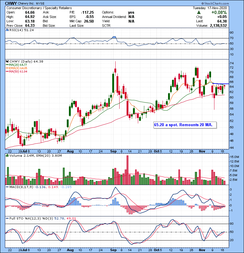
Task: Click the 90 RSI axis label
Action: click(x=231, y=32)
